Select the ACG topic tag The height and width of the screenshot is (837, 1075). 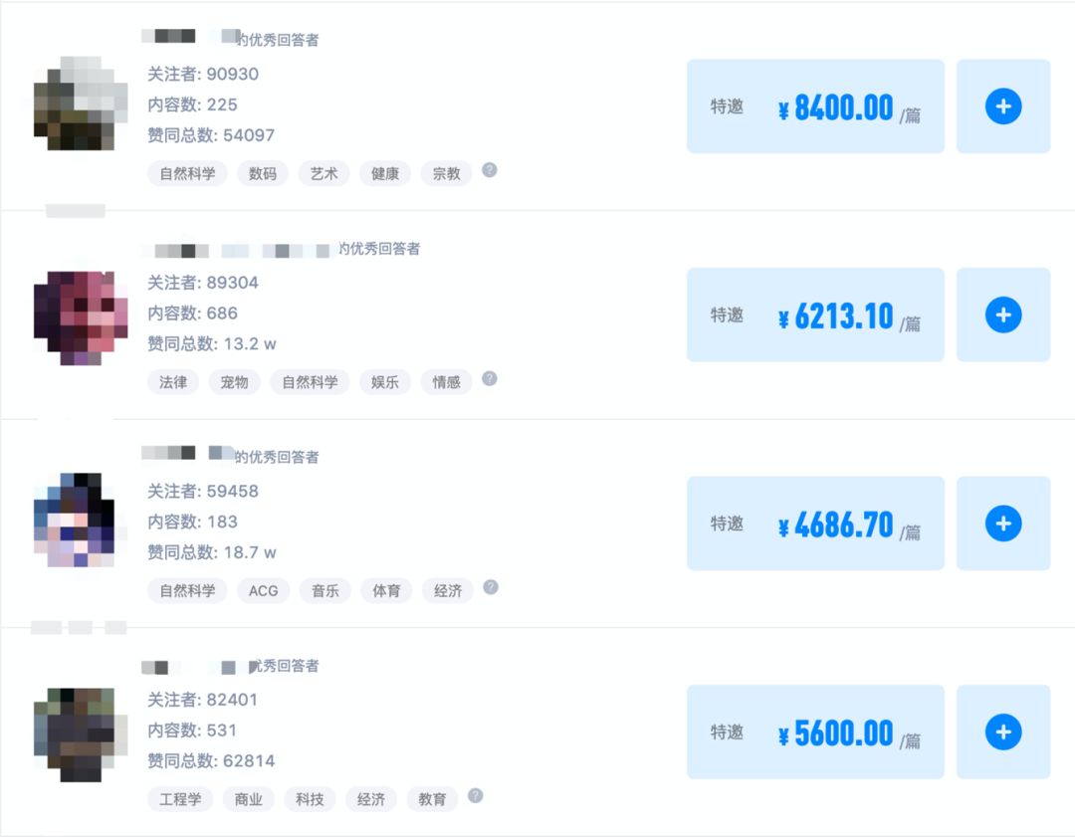[x=264, y=590]
